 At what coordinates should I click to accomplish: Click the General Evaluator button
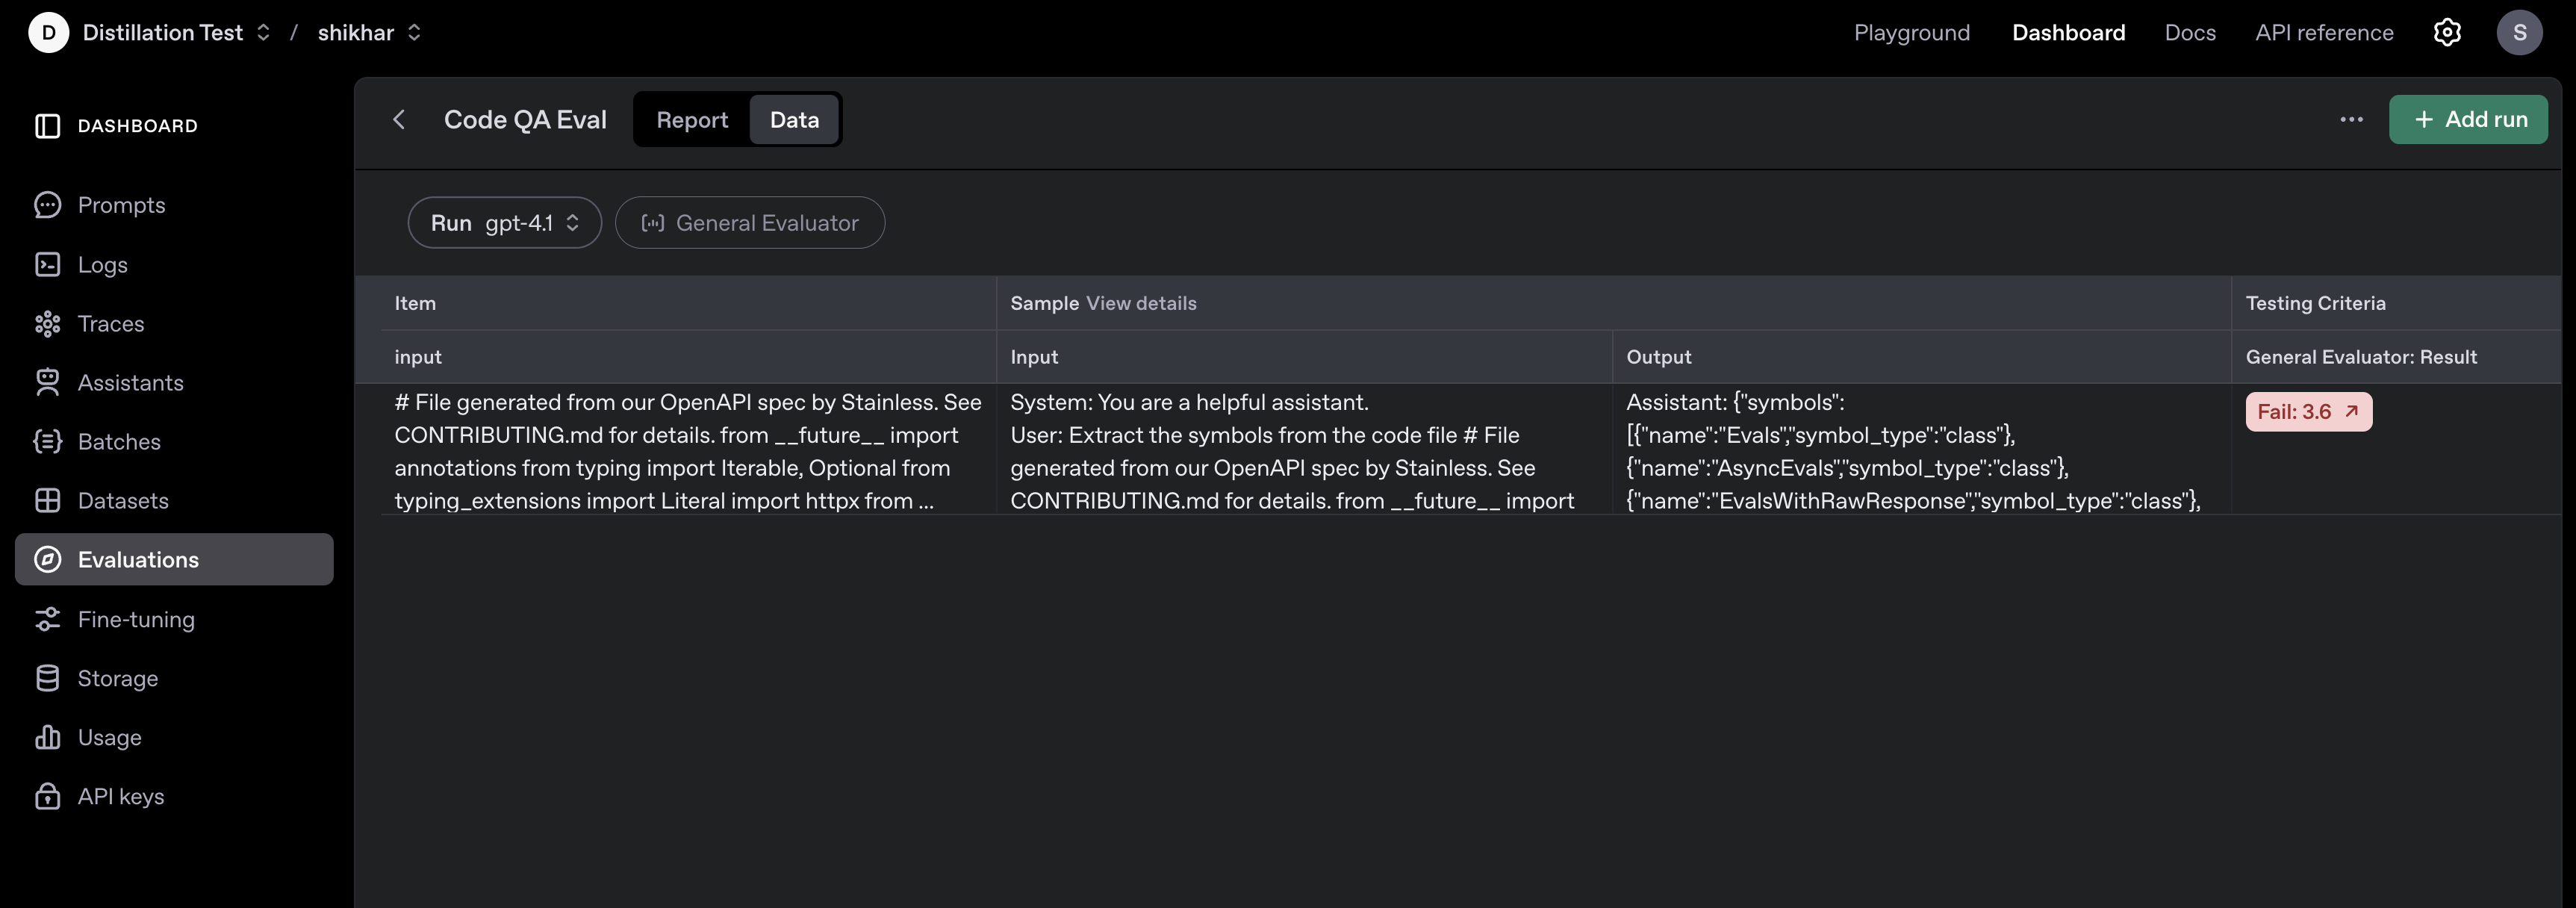pos(750,222)
